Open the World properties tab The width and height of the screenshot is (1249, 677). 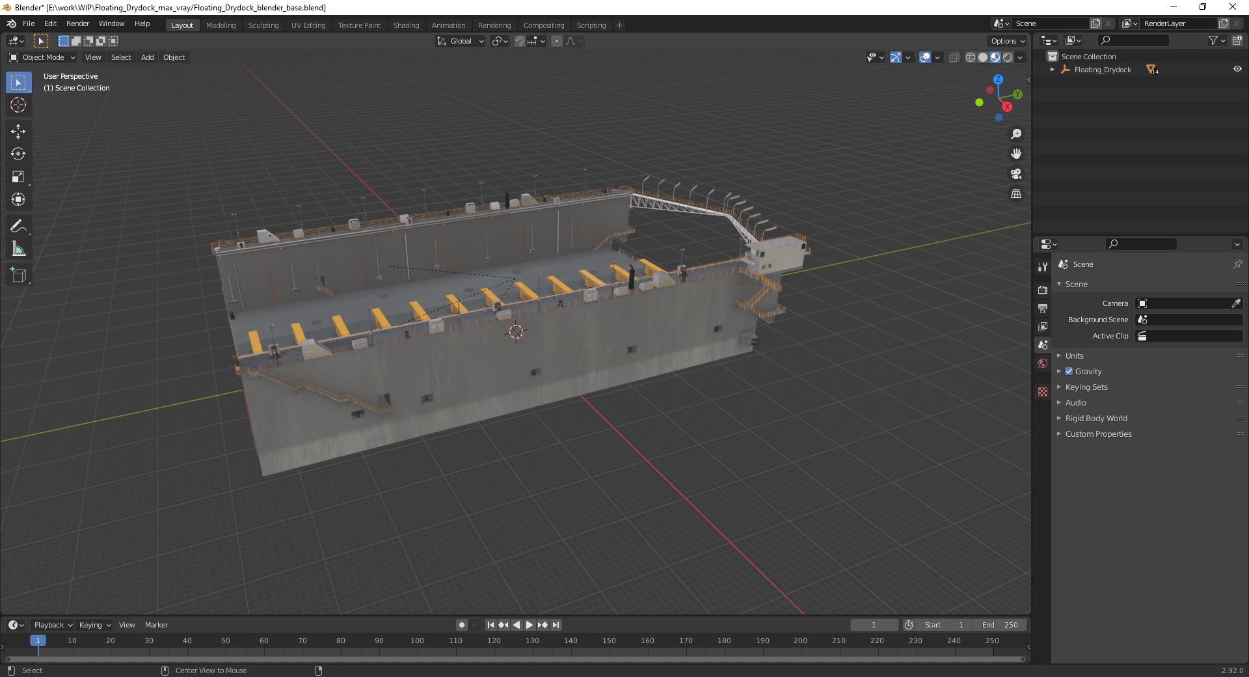pyautogui.click(x=1043, y=363)
